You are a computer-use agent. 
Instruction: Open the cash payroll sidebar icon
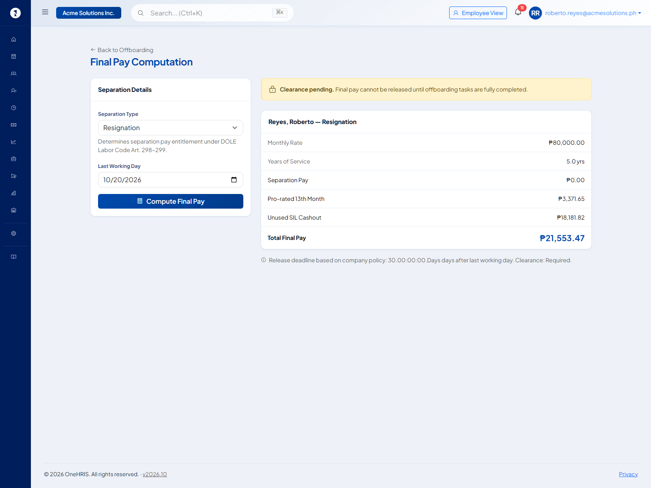[13, 125]
